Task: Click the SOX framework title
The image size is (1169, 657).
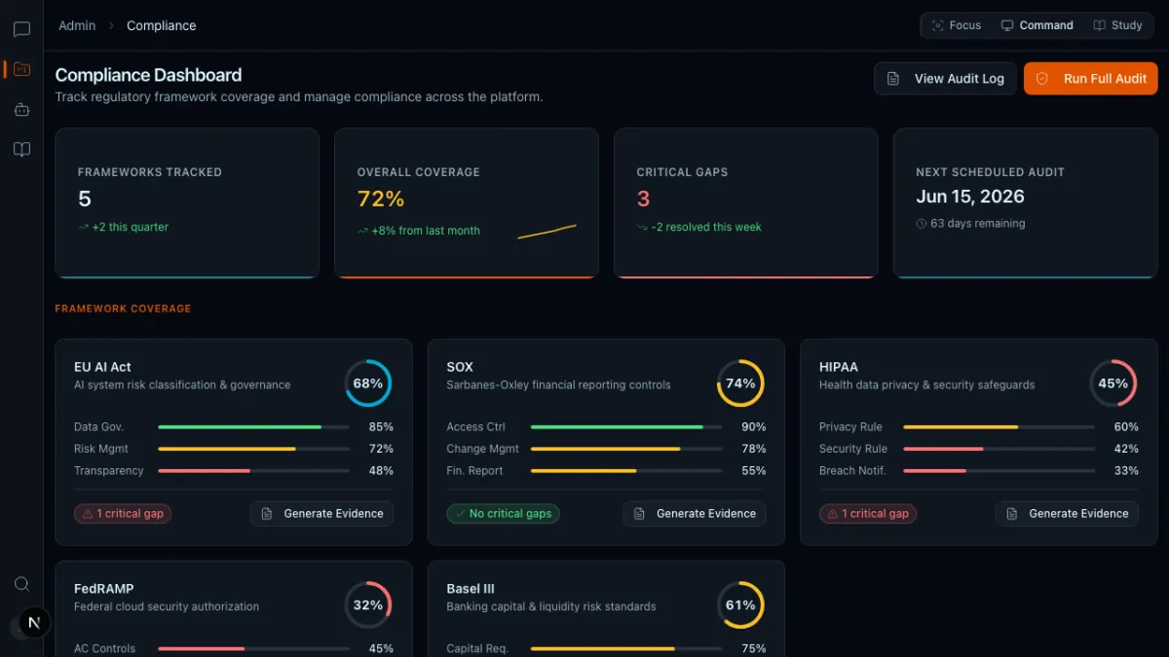Action: [460, 367]
